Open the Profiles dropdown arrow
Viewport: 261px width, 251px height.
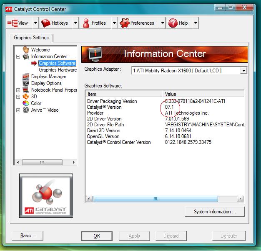pyautogui.click(x=114, y=23)
